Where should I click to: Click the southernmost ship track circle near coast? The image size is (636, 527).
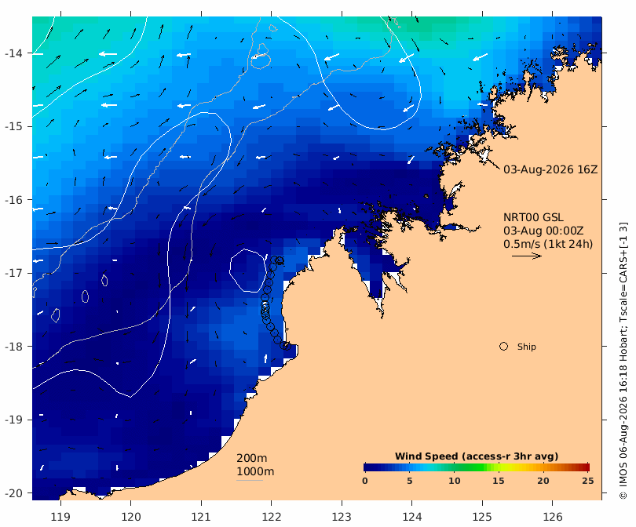pos(287,346)
